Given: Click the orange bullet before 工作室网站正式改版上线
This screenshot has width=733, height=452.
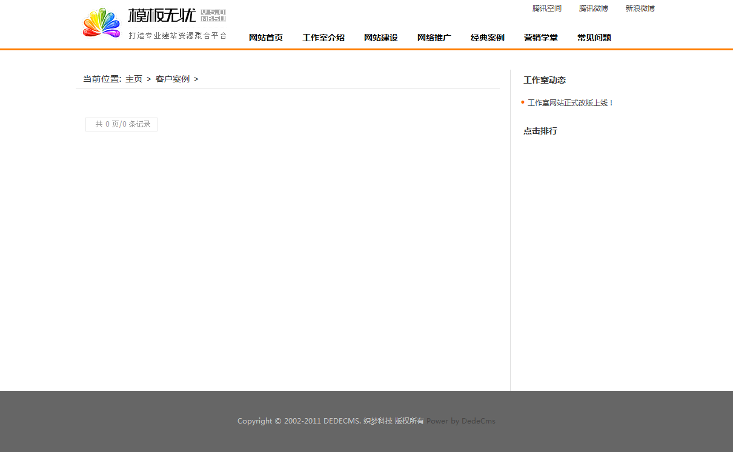Looking at the screenshot, I should tap(523, 102).
